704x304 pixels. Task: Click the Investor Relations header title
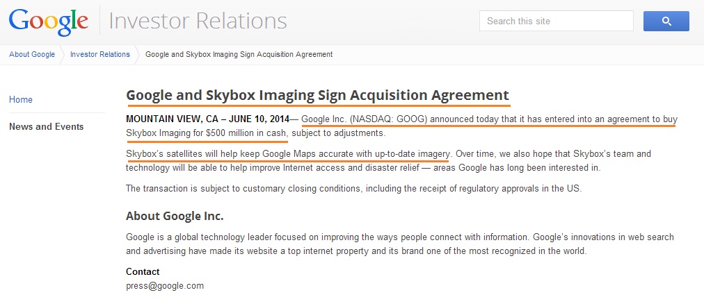tap(198, 21)
